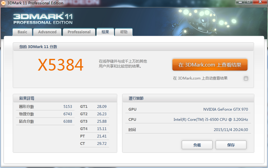Select the Professional tab
268x168 pixels.
click(x=79, y=32)
